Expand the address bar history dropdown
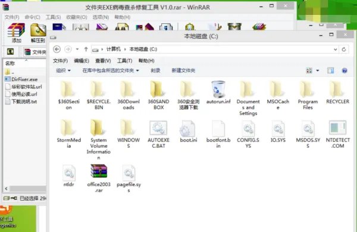The width and height of the screenshot is (357, 232). (x=335, y=50)
